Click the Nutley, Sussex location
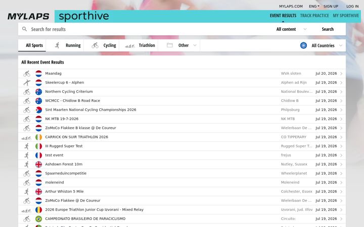The height and width of the screenshot is (227, 364). tap(294, 164)
